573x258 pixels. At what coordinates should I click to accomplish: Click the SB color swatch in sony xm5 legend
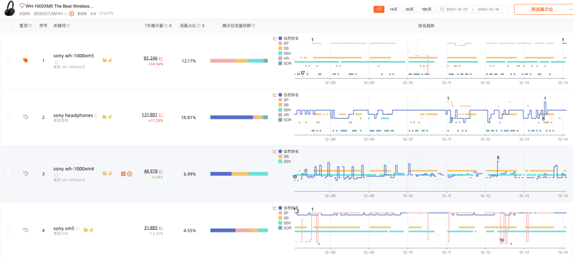(280, 218)
